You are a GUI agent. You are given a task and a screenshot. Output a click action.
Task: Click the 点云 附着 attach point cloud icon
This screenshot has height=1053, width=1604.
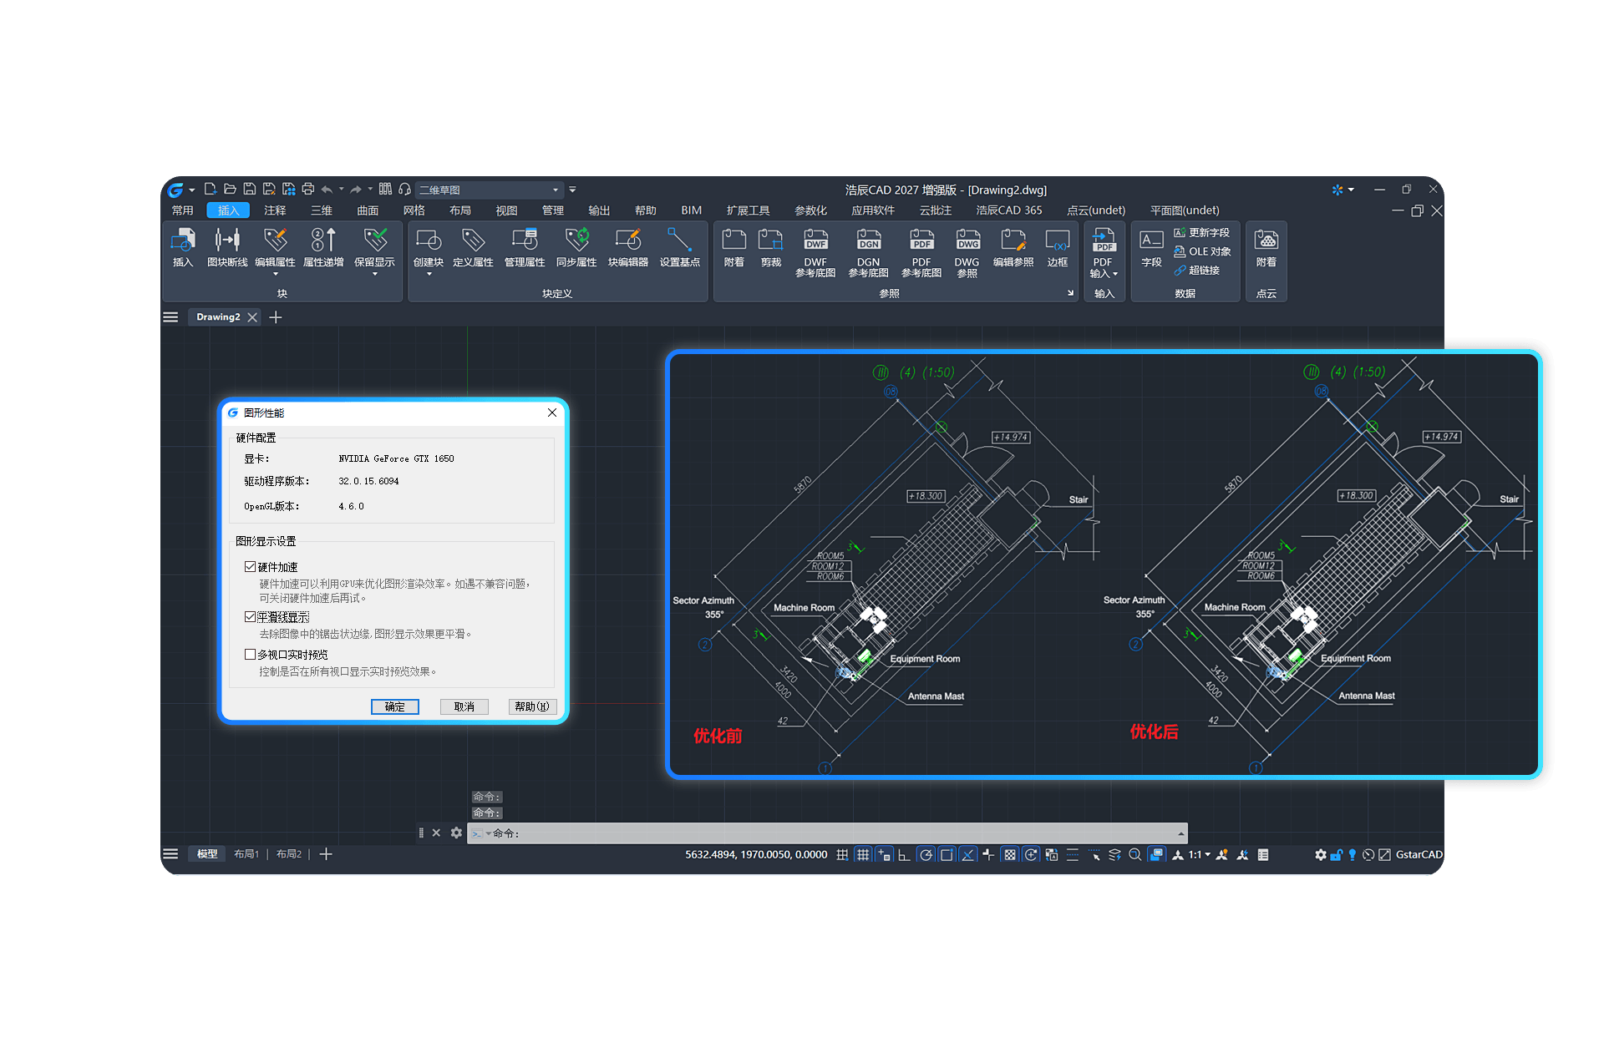1266,248
